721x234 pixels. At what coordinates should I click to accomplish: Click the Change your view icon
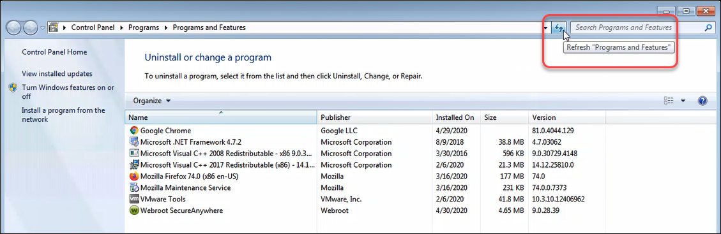coord(669,101)
